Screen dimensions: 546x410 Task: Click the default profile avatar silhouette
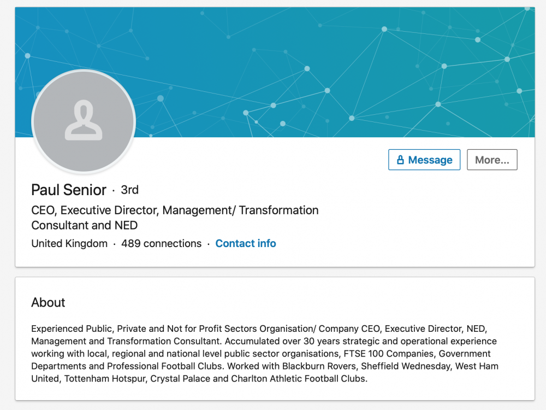point(84,121)
